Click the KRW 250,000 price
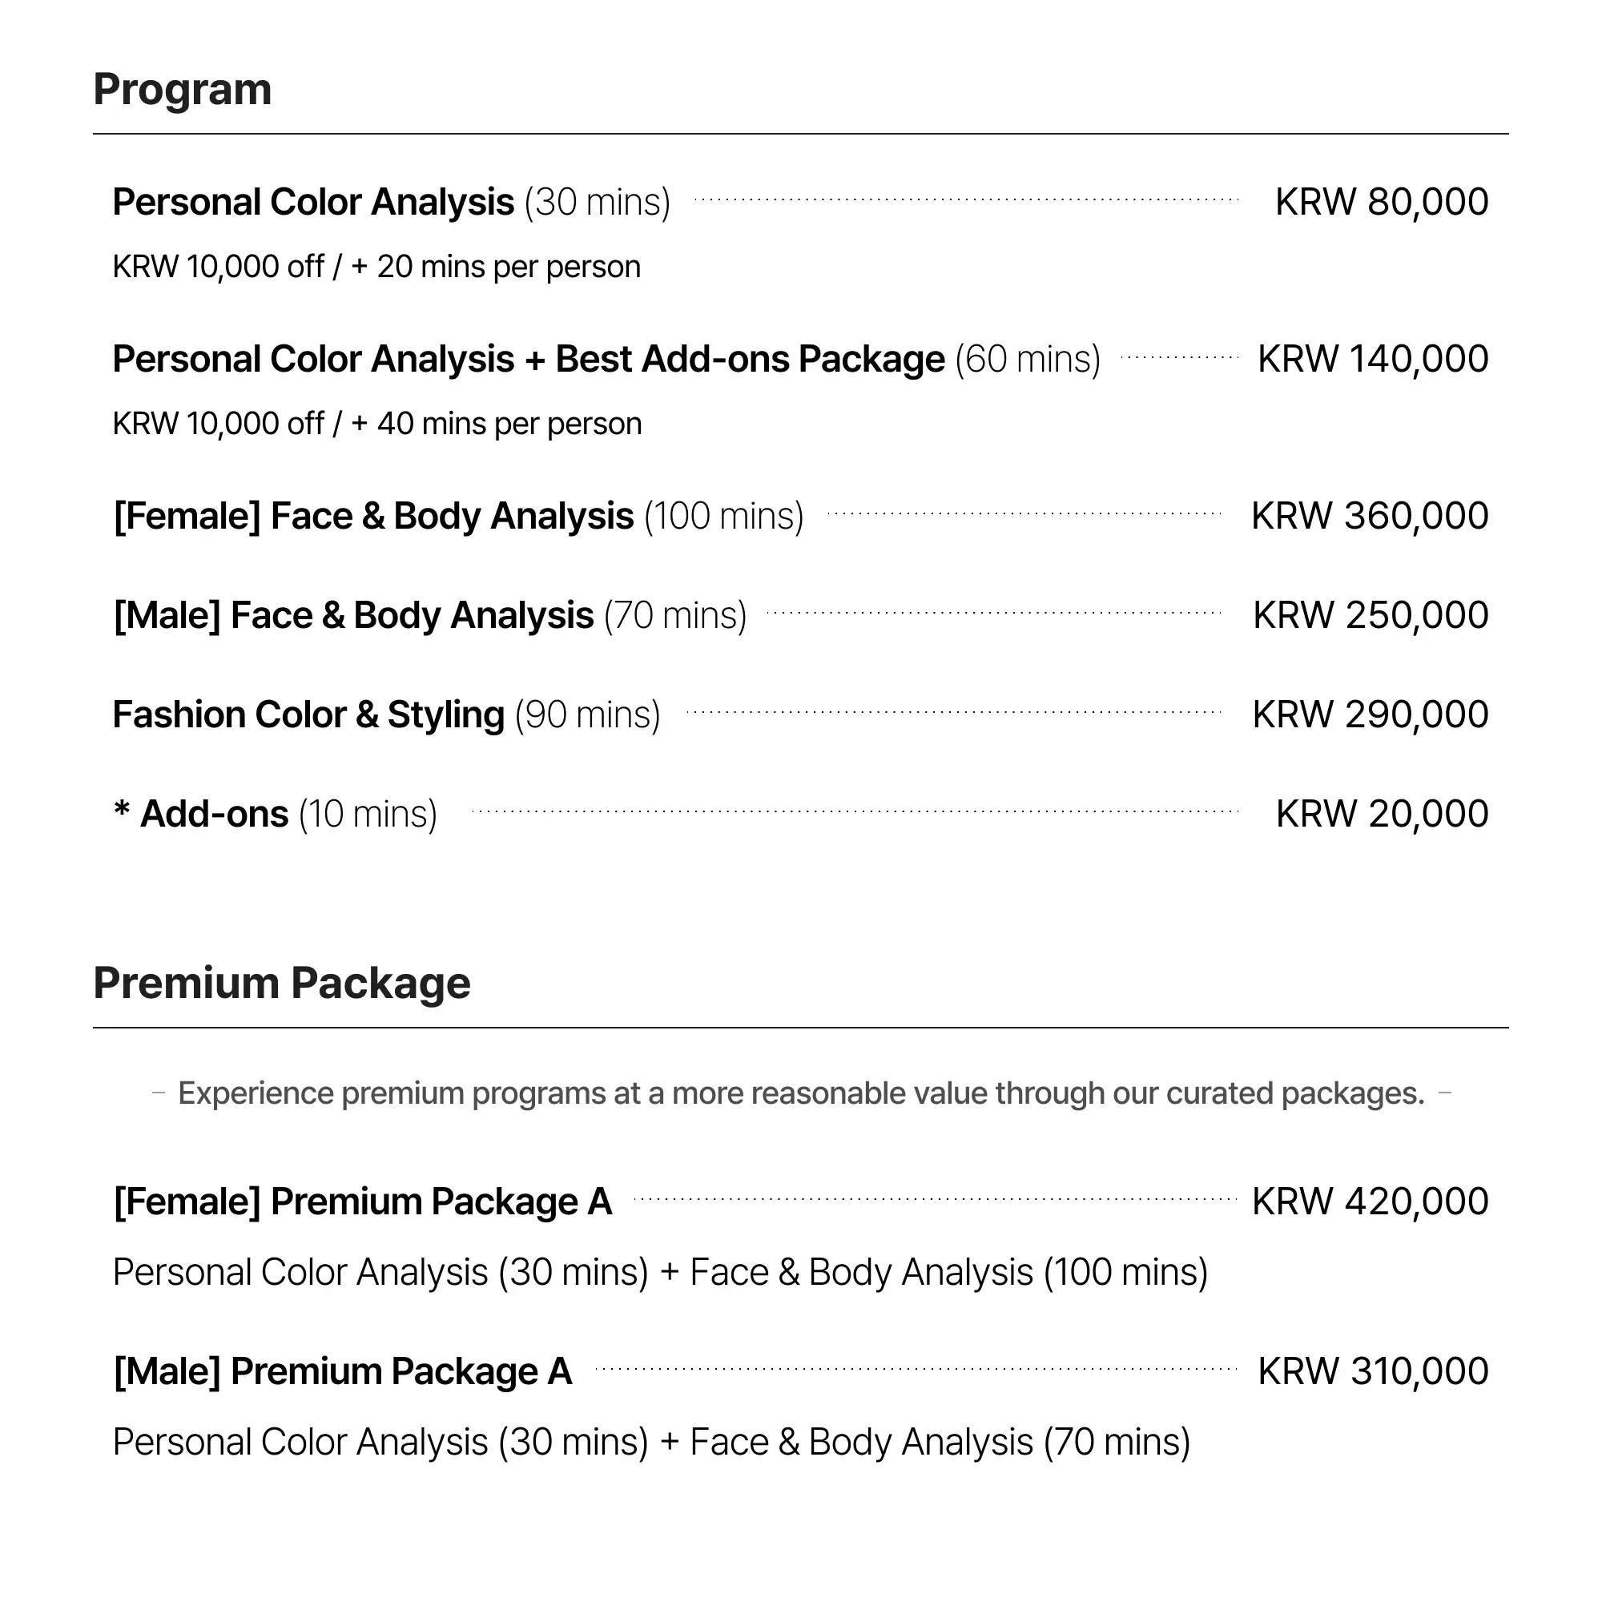 (x=1370, y=615)
